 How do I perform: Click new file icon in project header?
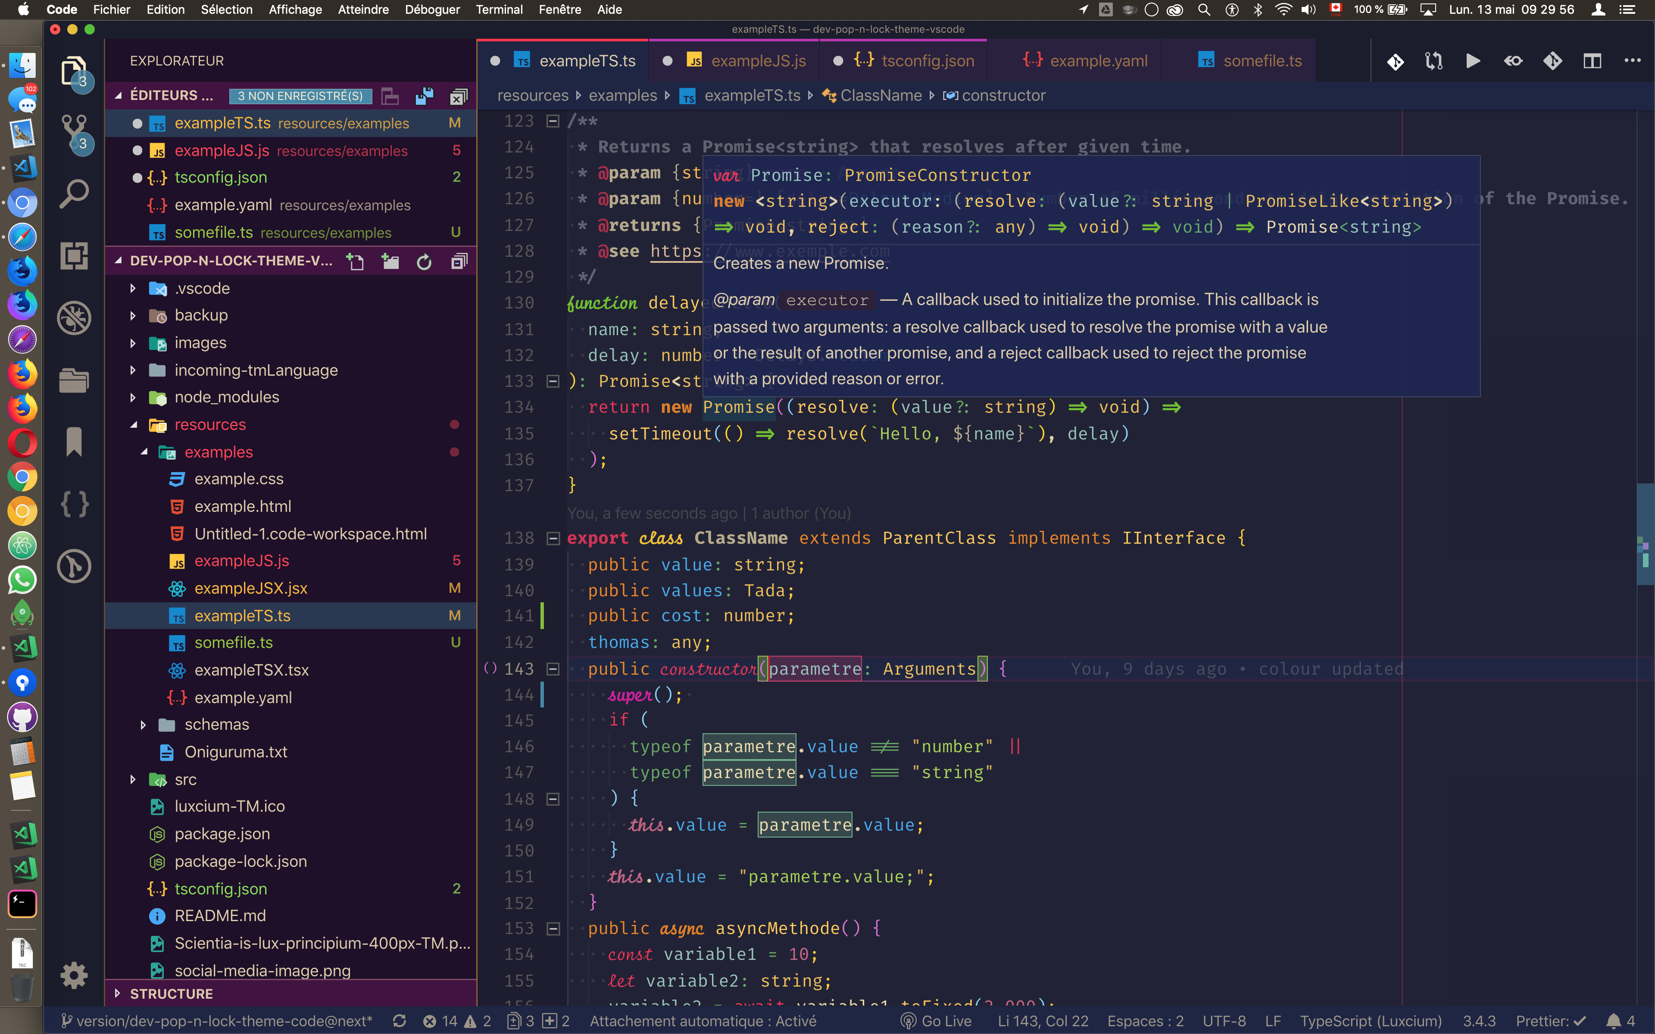coord(355,261)
